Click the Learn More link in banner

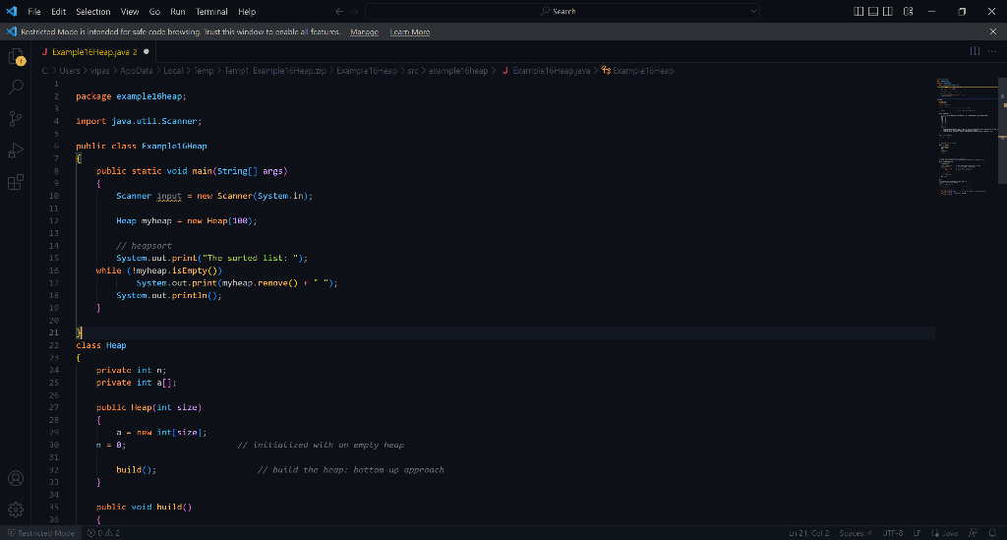(x=410, y=31)
